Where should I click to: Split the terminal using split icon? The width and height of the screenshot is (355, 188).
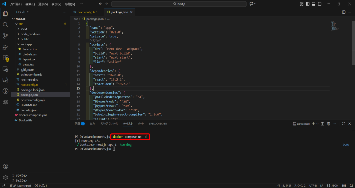click(323, 124)
